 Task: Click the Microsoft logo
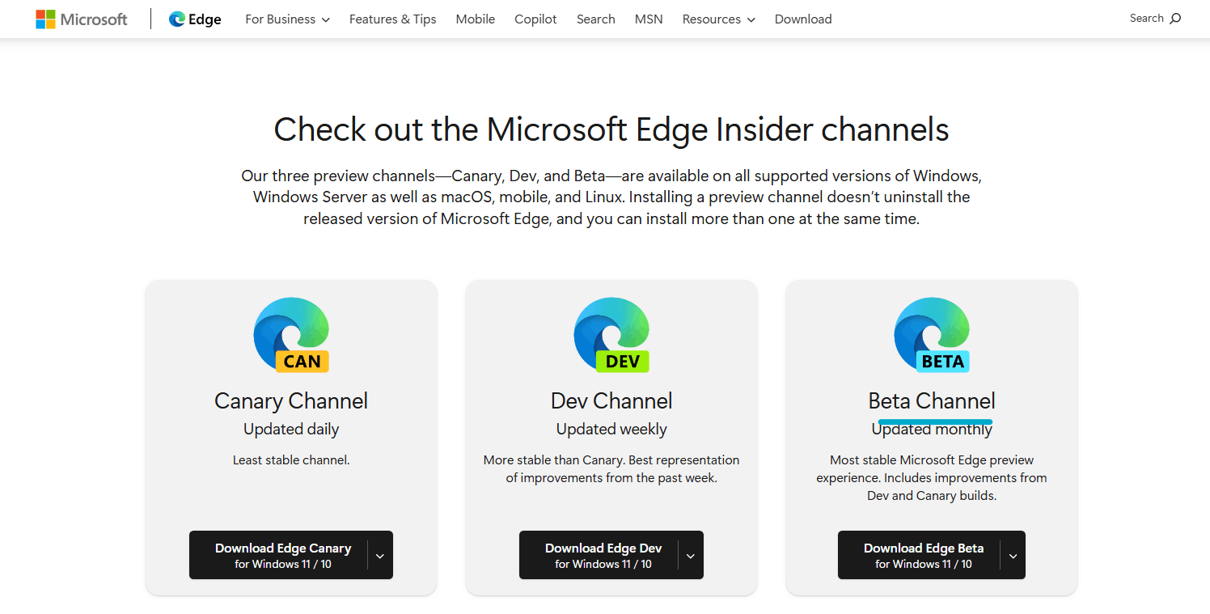pos(81,19)
